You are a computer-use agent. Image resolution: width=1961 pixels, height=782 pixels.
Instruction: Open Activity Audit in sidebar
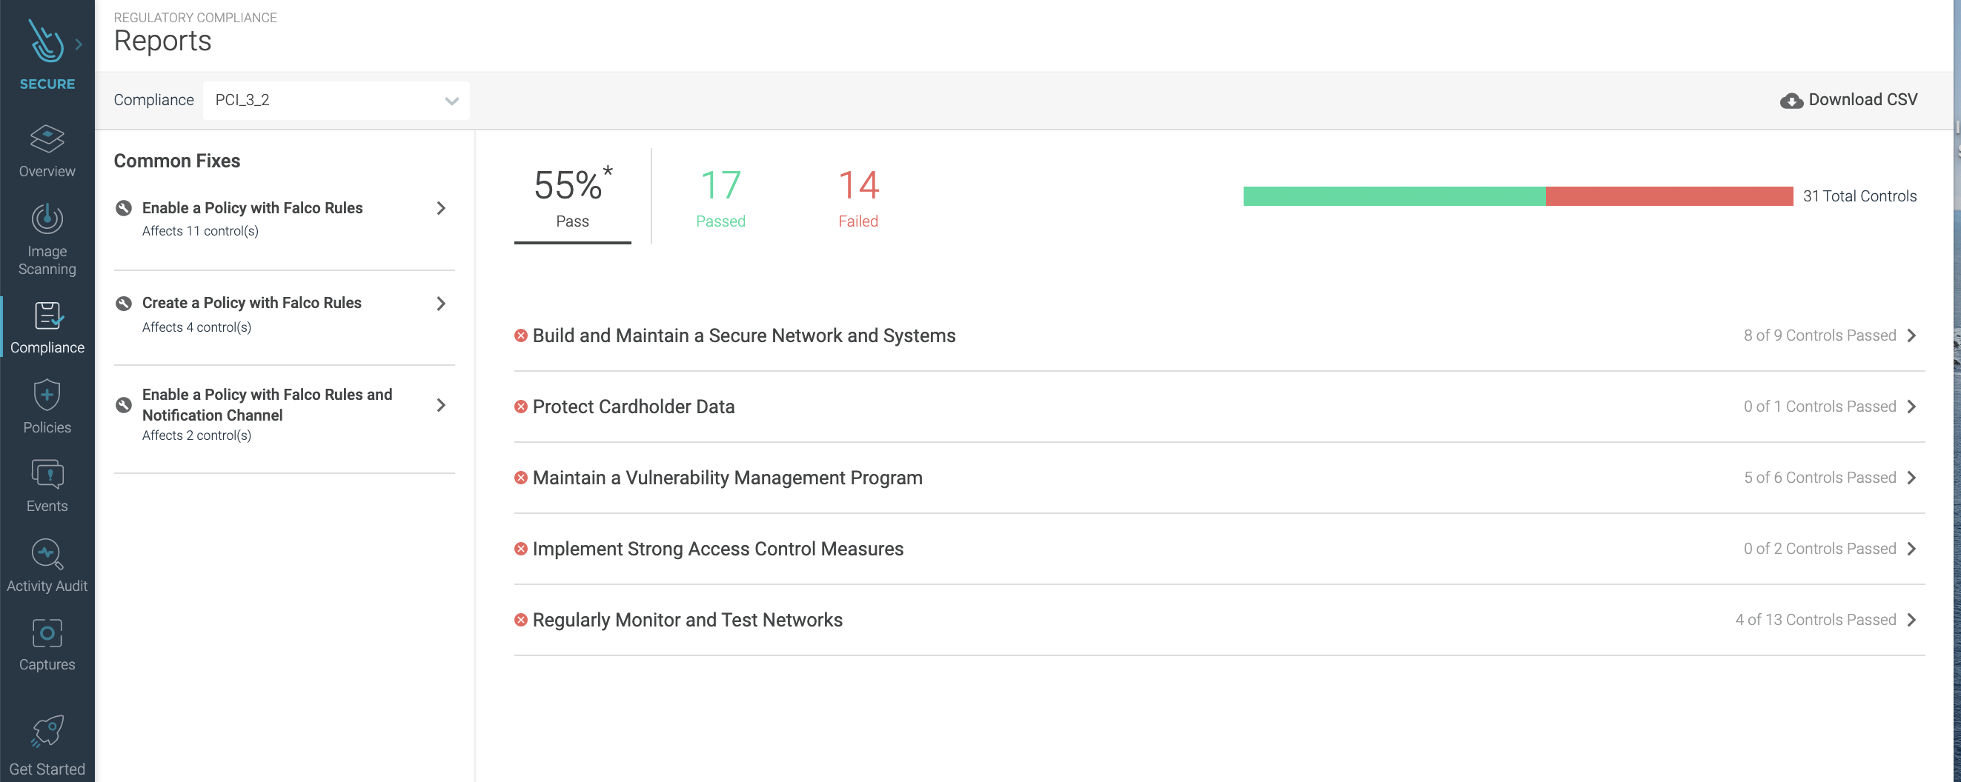47,566
